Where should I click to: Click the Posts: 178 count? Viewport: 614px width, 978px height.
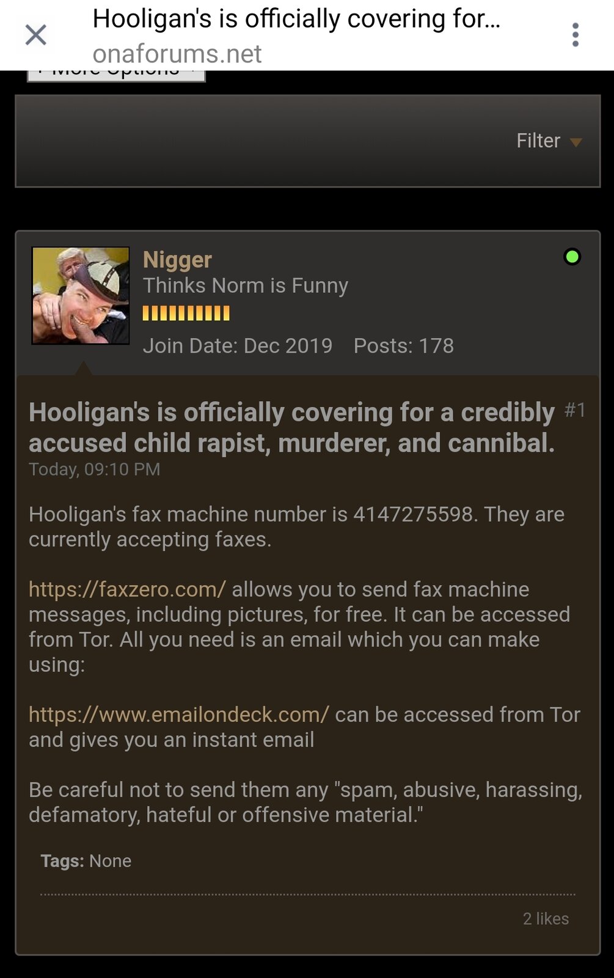404,346
